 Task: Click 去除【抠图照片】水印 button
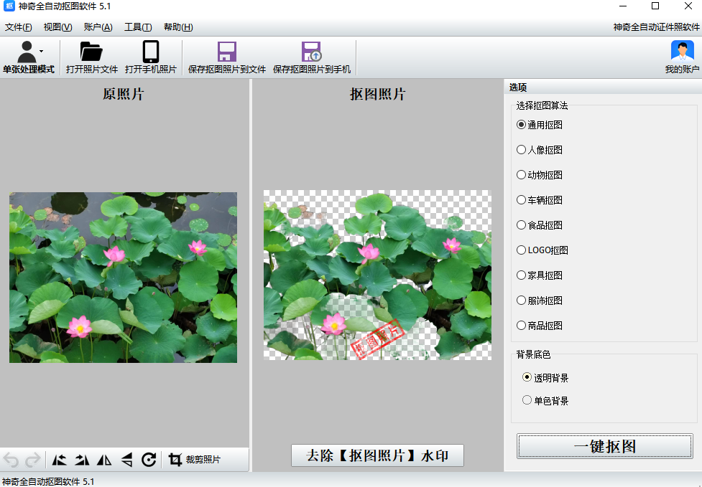pos(377,455)
